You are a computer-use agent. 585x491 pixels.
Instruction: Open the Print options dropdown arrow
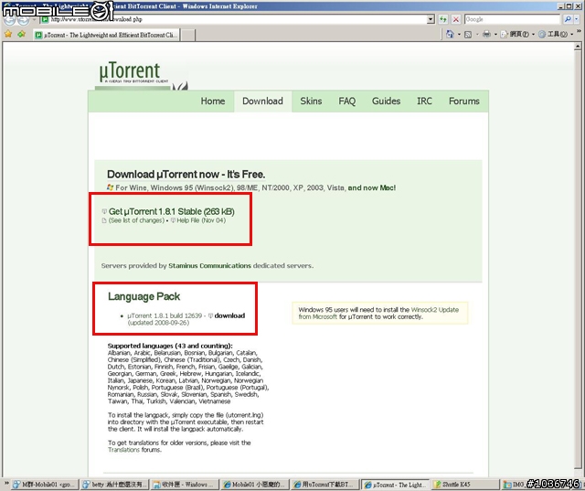tap(495, 35)
